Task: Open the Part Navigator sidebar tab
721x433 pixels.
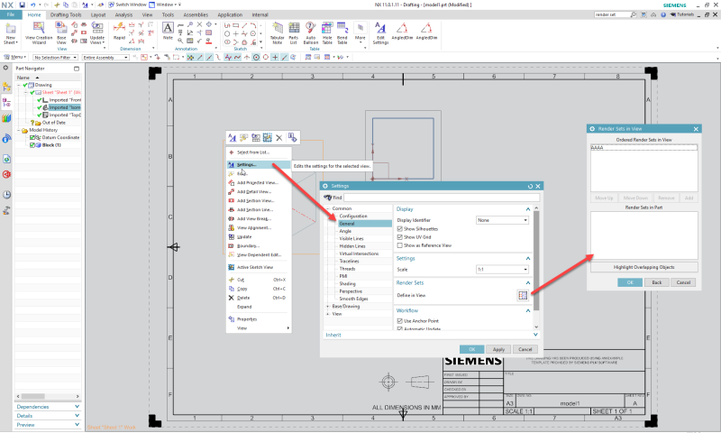Action: [x=6, y=102]
